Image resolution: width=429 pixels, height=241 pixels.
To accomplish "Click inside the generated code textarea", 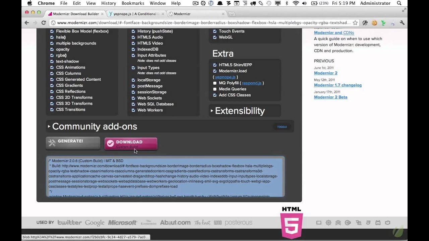I will coord(165,176).
